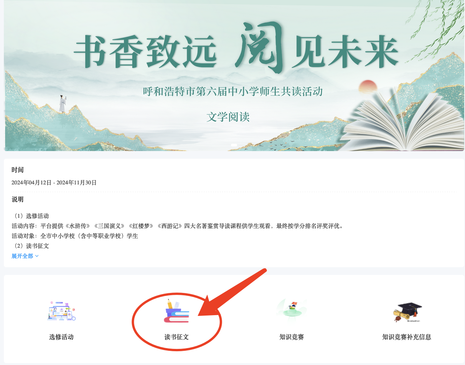Screen dimensions: 465x365
Task: Click the scholar figure standing on mountain
Action: pos(62,104)
